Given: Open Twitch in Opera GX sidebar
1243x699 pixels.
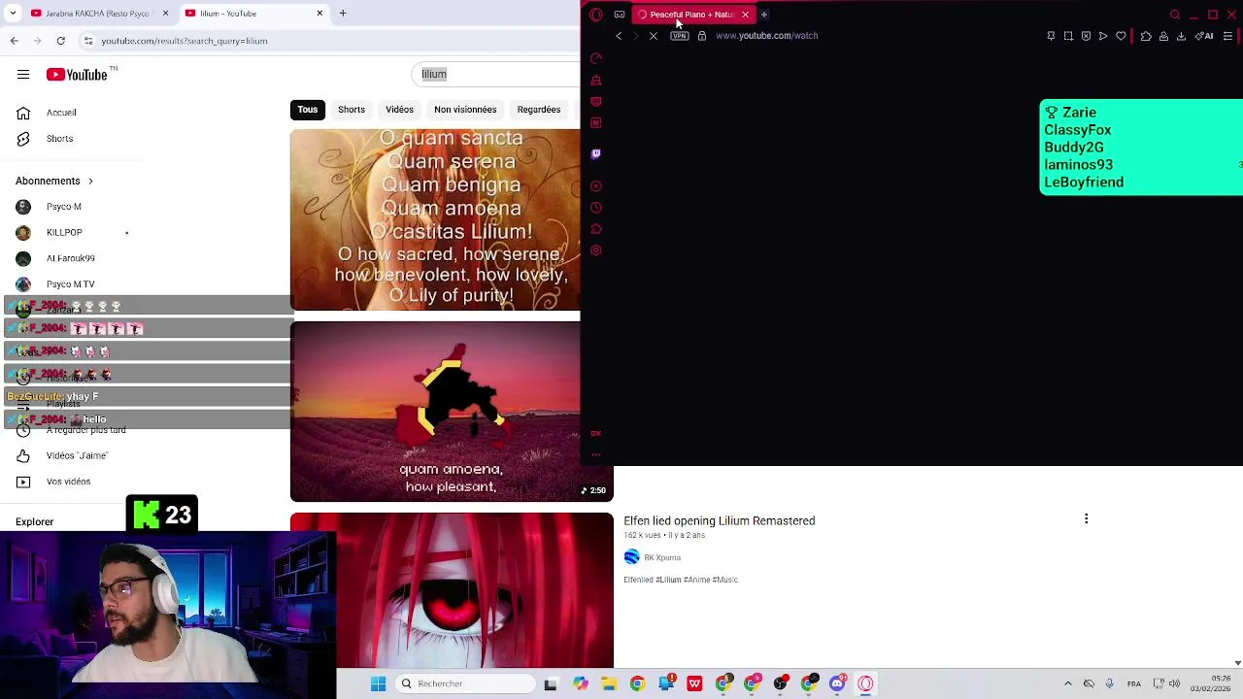Looking at the screenshot, I should 596,153.
